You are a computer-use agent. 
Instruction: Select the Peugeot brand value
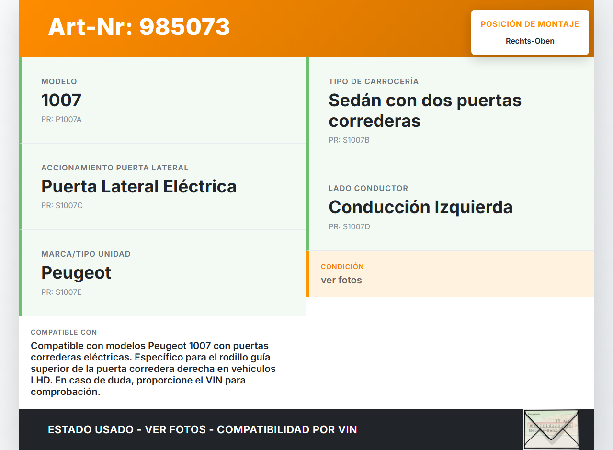[x=76, y=273]
